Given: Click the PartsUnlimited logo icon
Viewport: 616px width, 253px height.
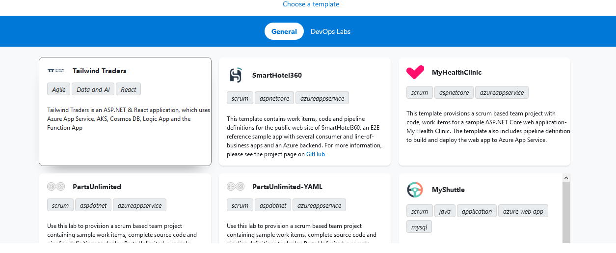Looking at the screenshot, I should (x=56, y=187).
